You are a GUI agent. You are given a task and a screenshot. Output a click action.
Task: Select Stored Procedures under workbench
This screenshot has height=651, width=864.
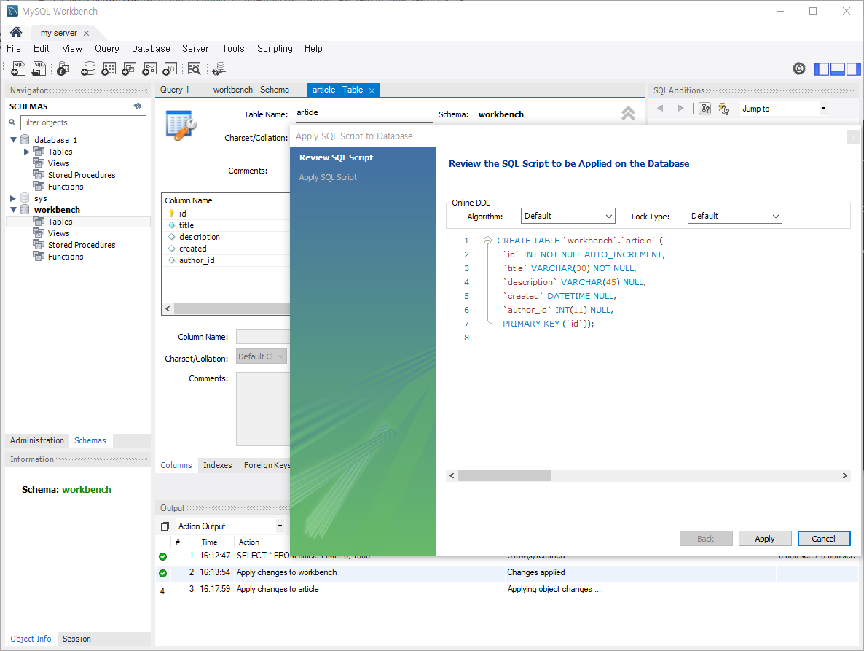point(82,245)
